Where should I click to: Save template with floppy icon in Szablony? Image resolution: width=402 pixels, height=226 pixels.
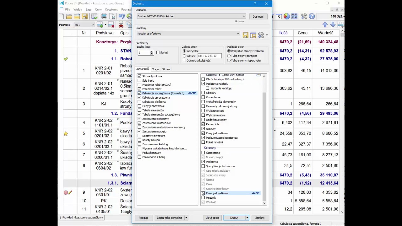click(245, 35)
